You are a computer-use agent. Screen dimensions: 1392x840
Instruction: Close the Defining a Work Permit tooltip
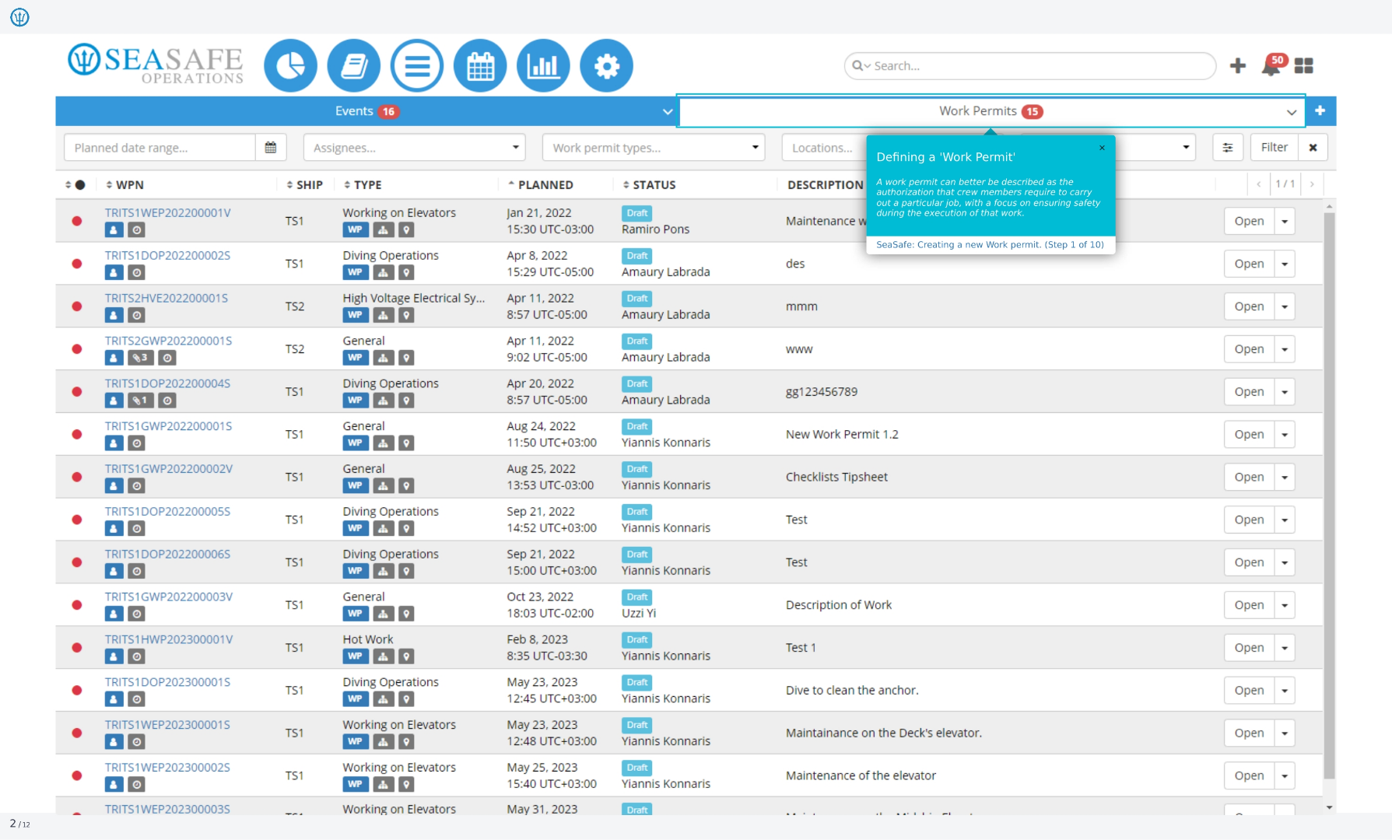pos(1102,148)
